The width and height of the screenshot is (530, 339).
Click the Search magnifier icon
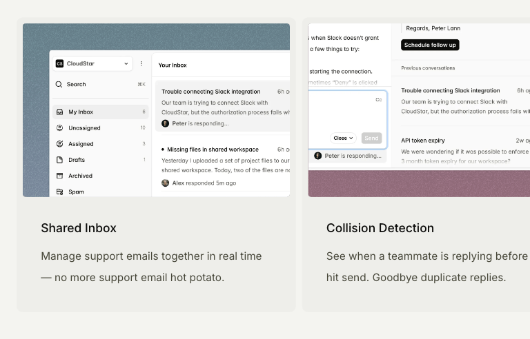pyautogui.click(x=59, y=84)
